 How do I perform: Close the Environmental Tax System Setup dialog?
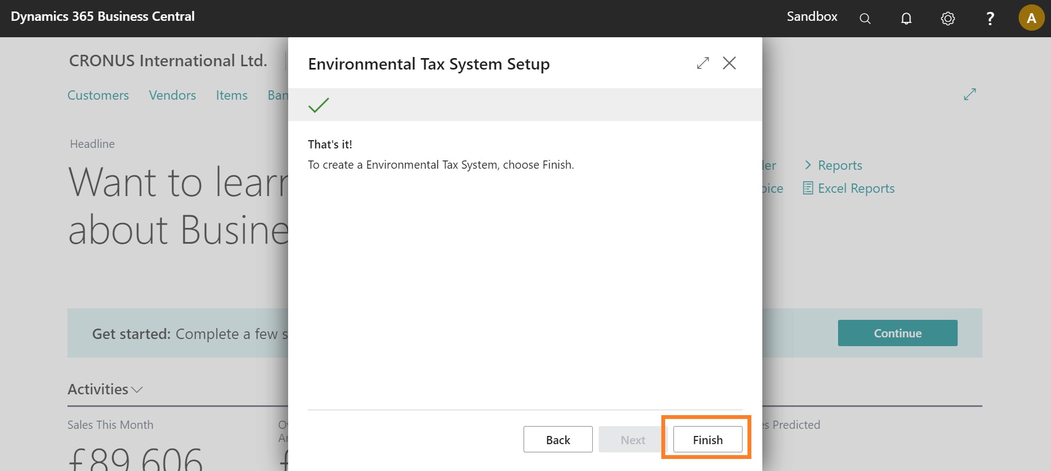click(x=729, y=64)
